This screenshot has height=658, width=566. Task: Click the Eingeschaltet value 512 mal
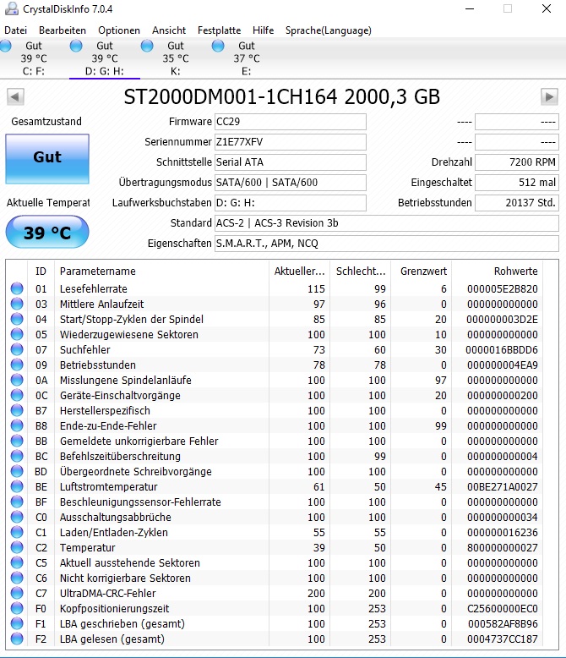pos(516,183)
